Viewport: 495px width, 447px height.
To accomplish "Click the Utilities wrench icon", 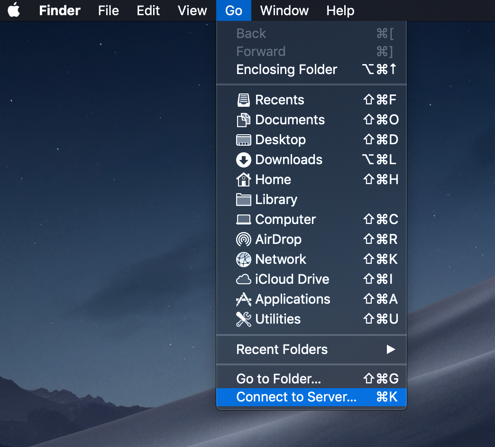I will tap(244, 319).
